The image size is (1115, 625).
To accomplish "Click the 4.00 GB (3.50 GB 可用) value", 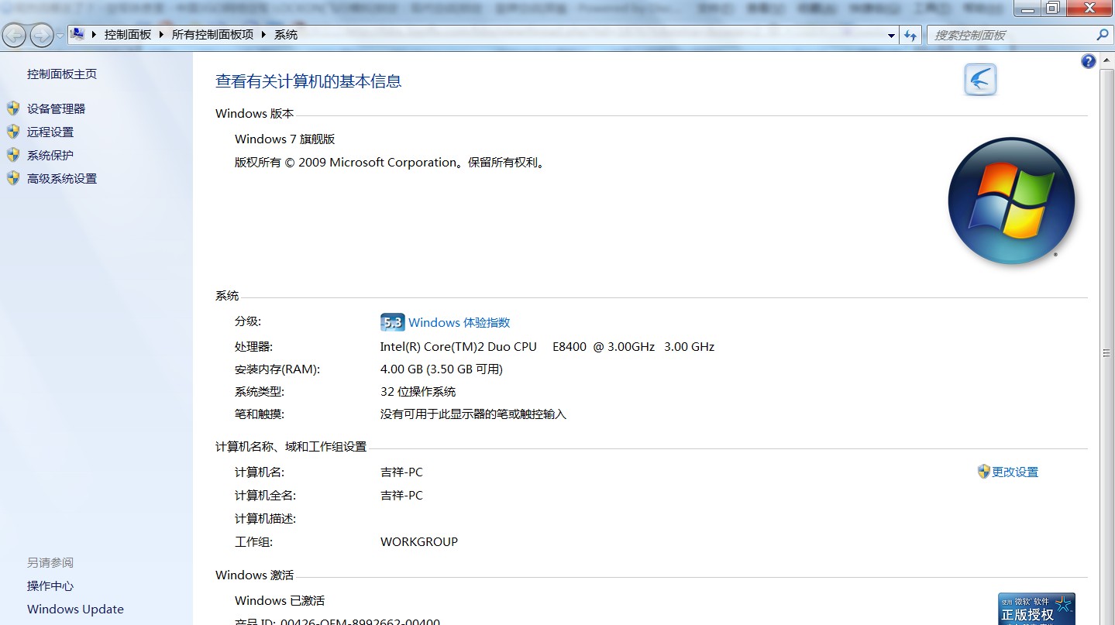I will point(442,369).
